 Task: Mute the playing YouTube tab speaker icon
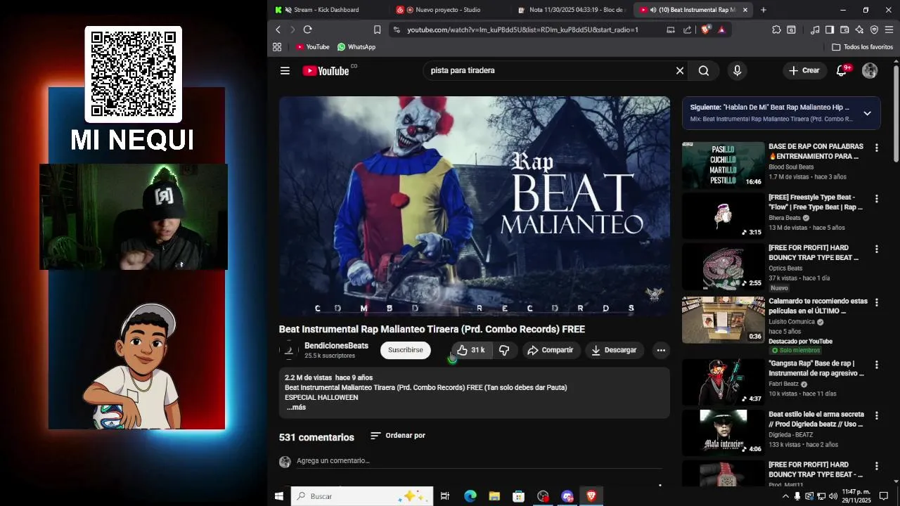click(654, 10)
